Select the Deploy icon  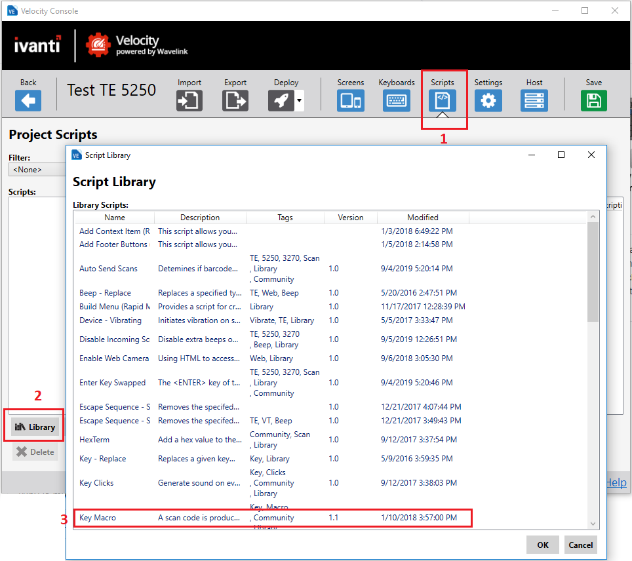tap(281, 100)
